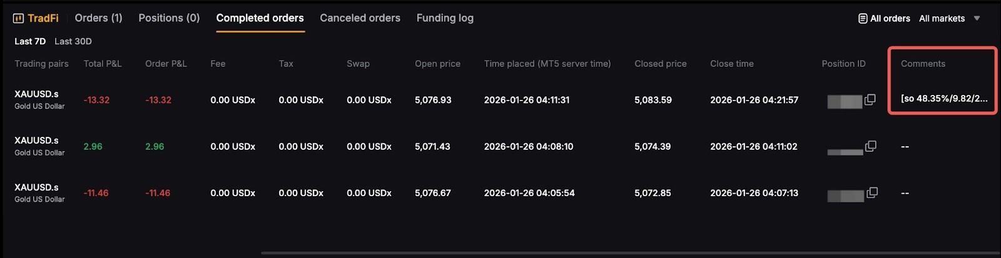
Task: Copy position ID for 04:05:54 order
Action: (871, 192)
